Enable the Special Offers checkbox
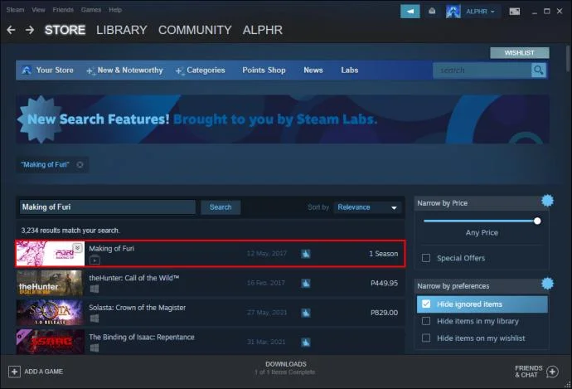The width and height of the screenshot is (572, 389). [426, 258]
